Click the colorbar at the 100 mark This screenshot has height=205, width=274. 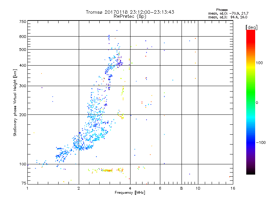pos(251,63)
